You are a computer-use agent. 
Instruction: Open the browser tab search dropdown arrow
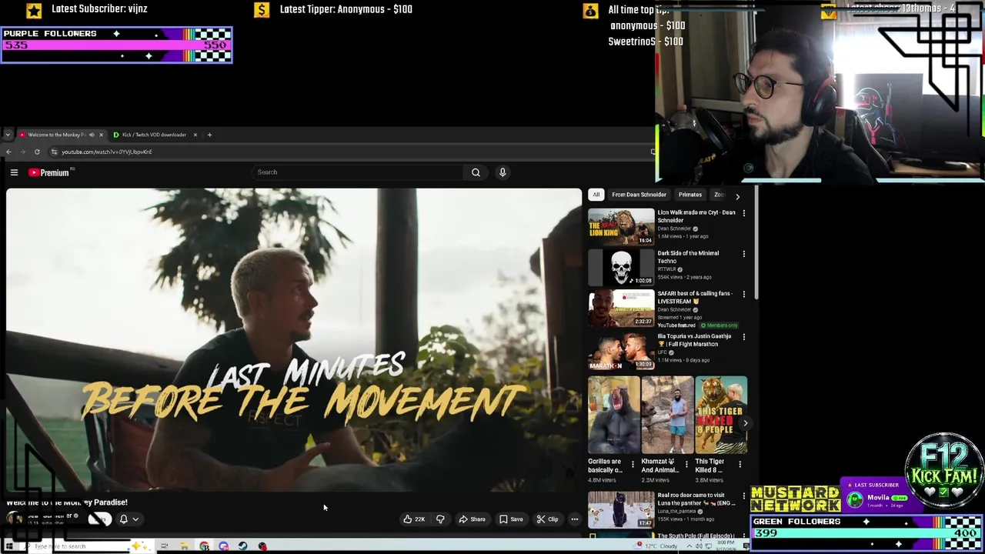click(8, 135)
